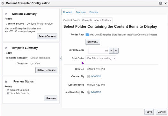Open the help question mark icon
Viewport: 168px width, 116px height.
[x=160, y=3]
